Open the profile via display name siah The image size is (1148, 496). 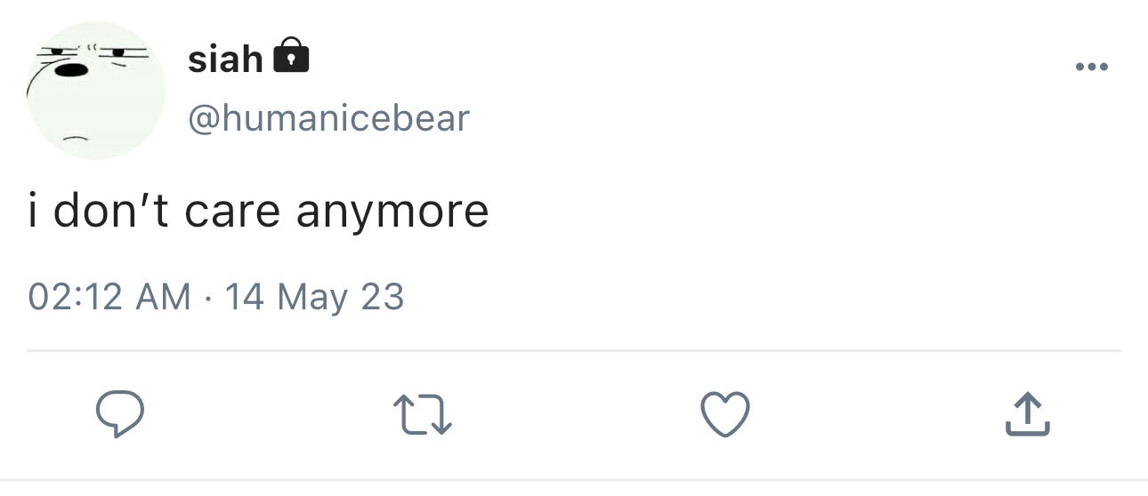(x=225, y=60)
